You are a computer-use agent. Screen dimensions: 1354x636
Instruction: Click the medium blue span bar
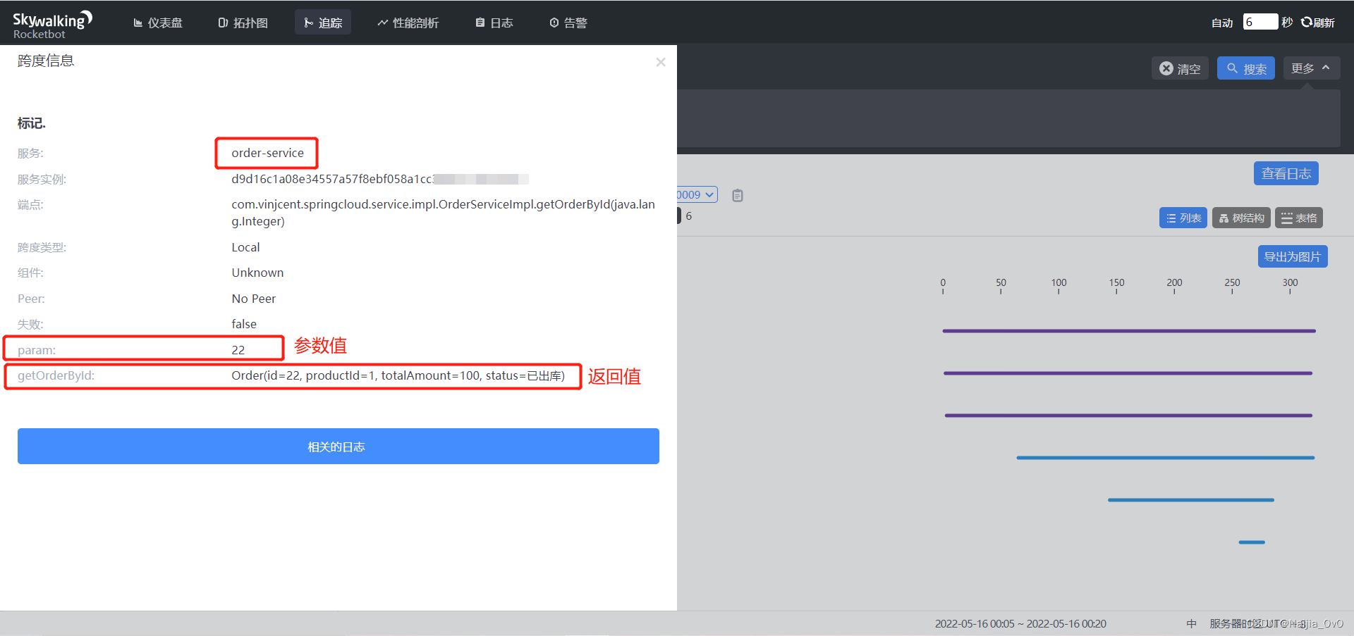[1191, 499]
